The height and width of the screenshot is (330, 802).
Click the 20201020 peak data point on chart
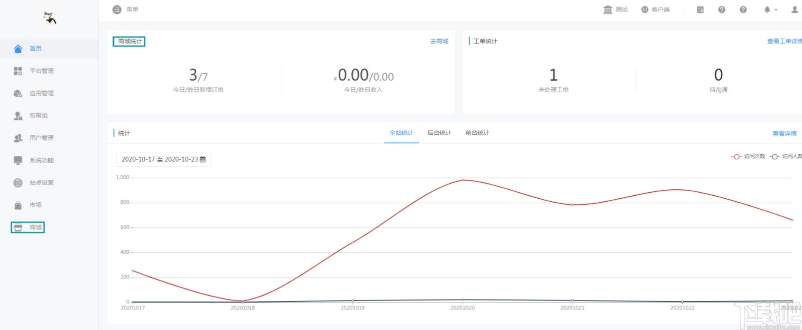(x=463, y=180)
